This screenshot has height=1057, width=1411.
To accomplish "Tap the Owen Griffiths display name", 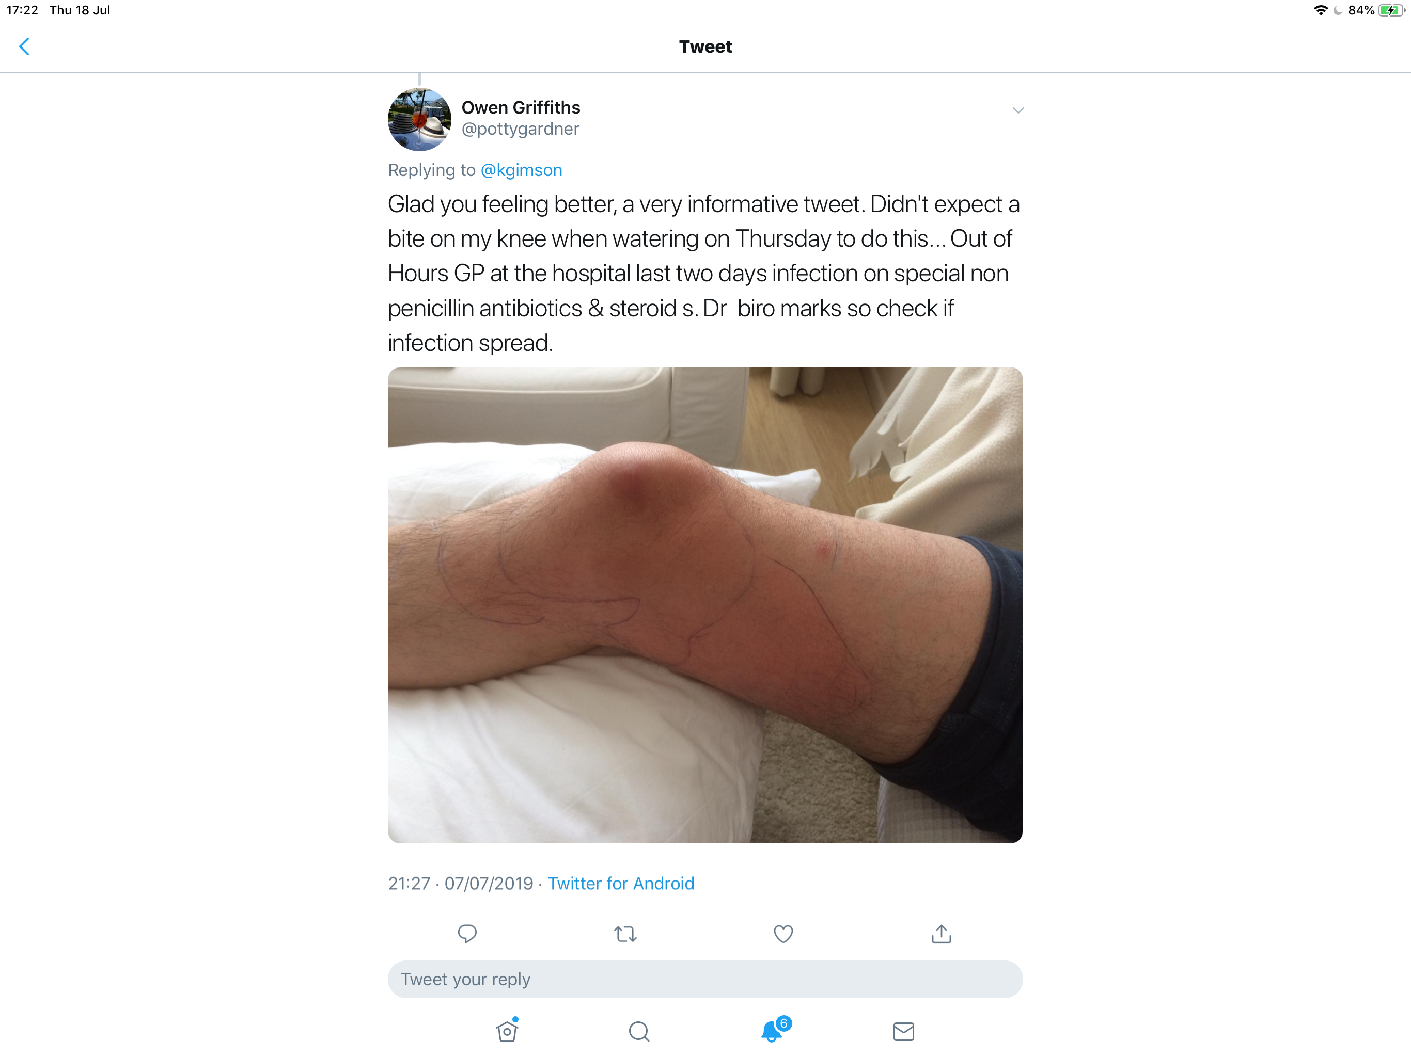I will [x=521, y=107].
